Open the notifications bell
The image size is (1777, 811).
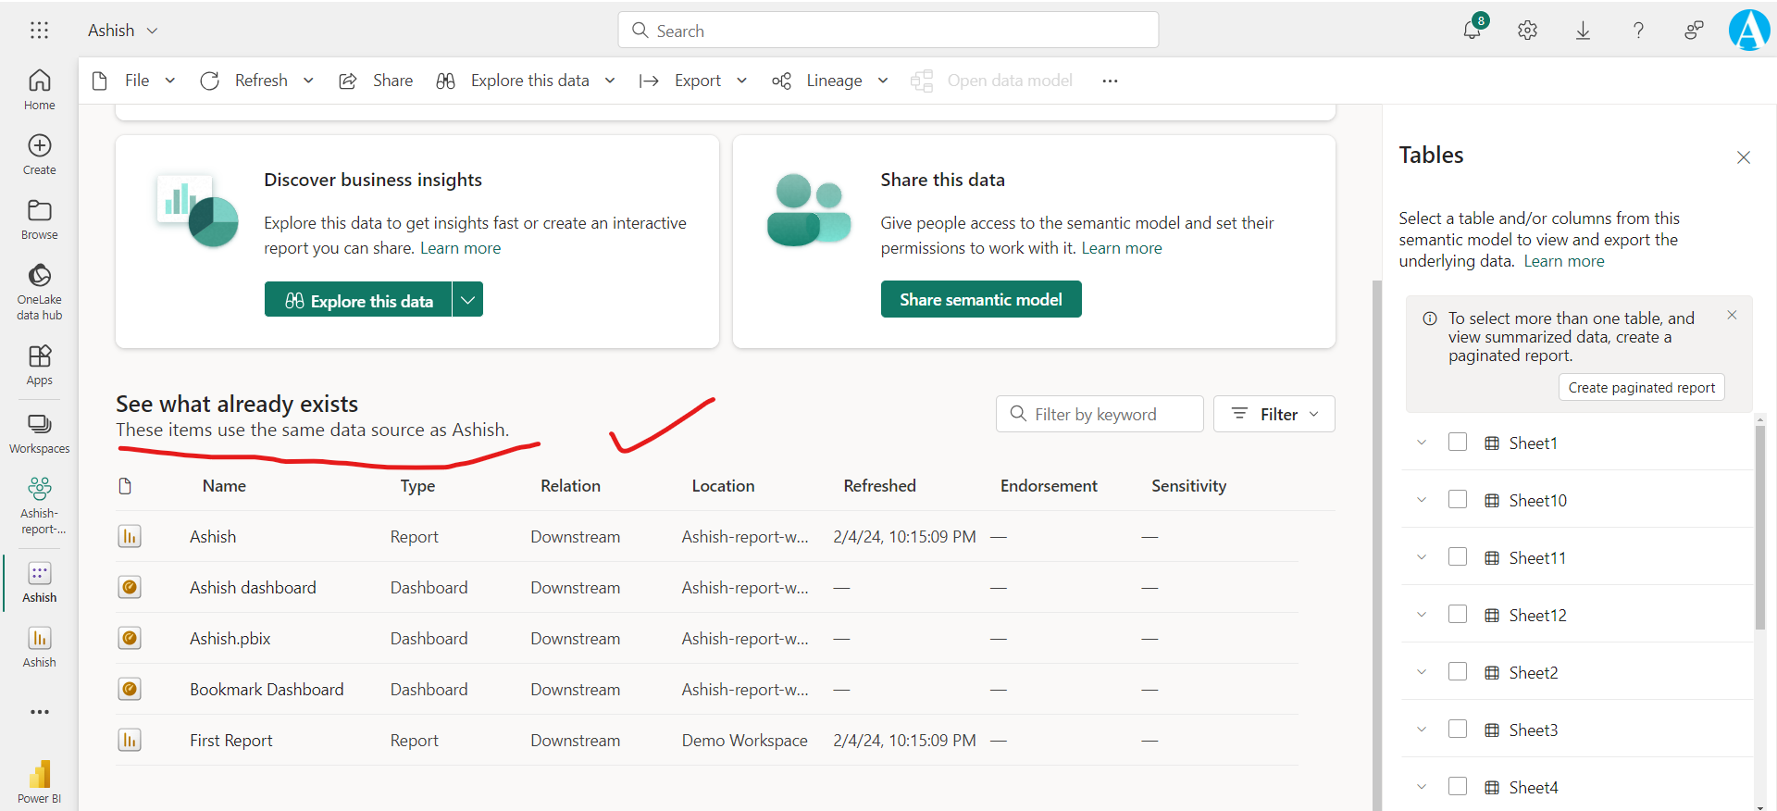pos(1472,31)
